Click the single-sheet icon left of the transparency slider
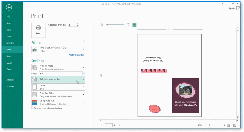 tap(102, 25)
